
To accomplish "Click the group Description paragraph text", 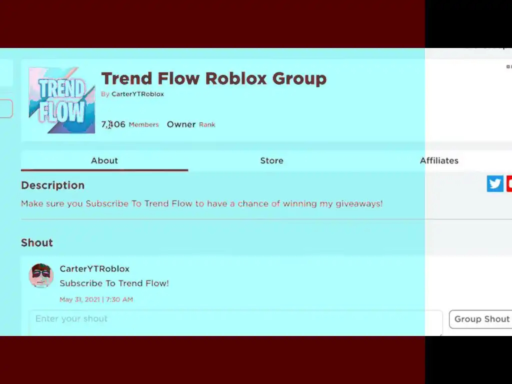I will (201, 204).
